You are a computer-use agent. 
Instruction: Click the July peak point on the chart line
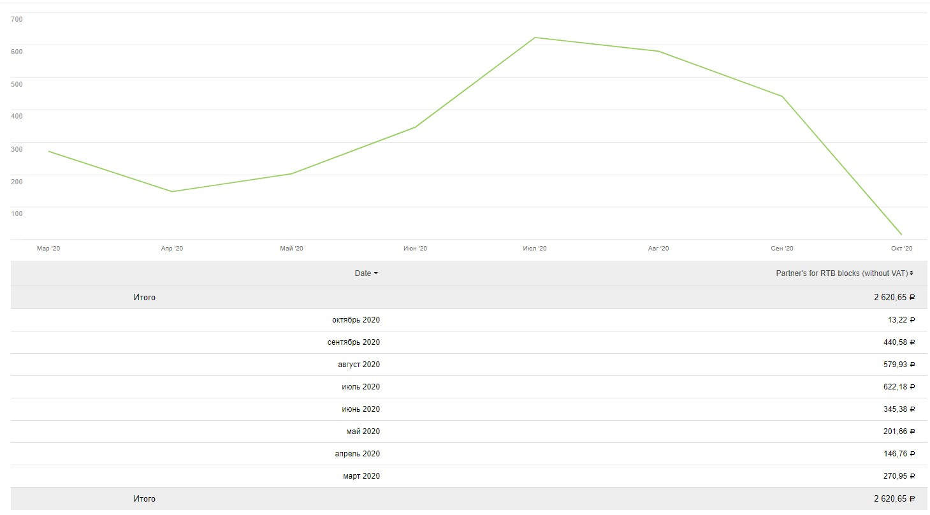(535, 38)
